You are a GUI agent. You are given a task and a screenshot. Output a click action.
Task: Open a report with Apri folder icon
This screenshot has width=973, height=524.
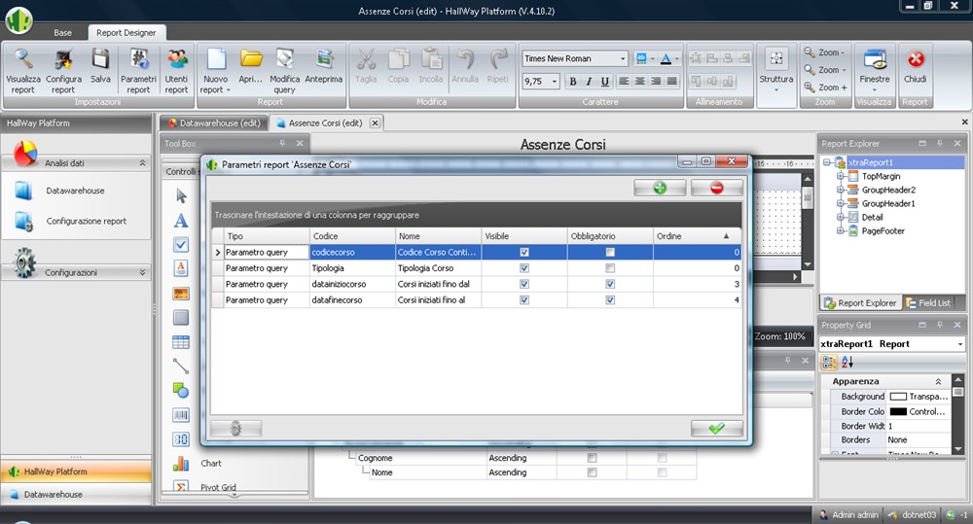click(251, 66)
